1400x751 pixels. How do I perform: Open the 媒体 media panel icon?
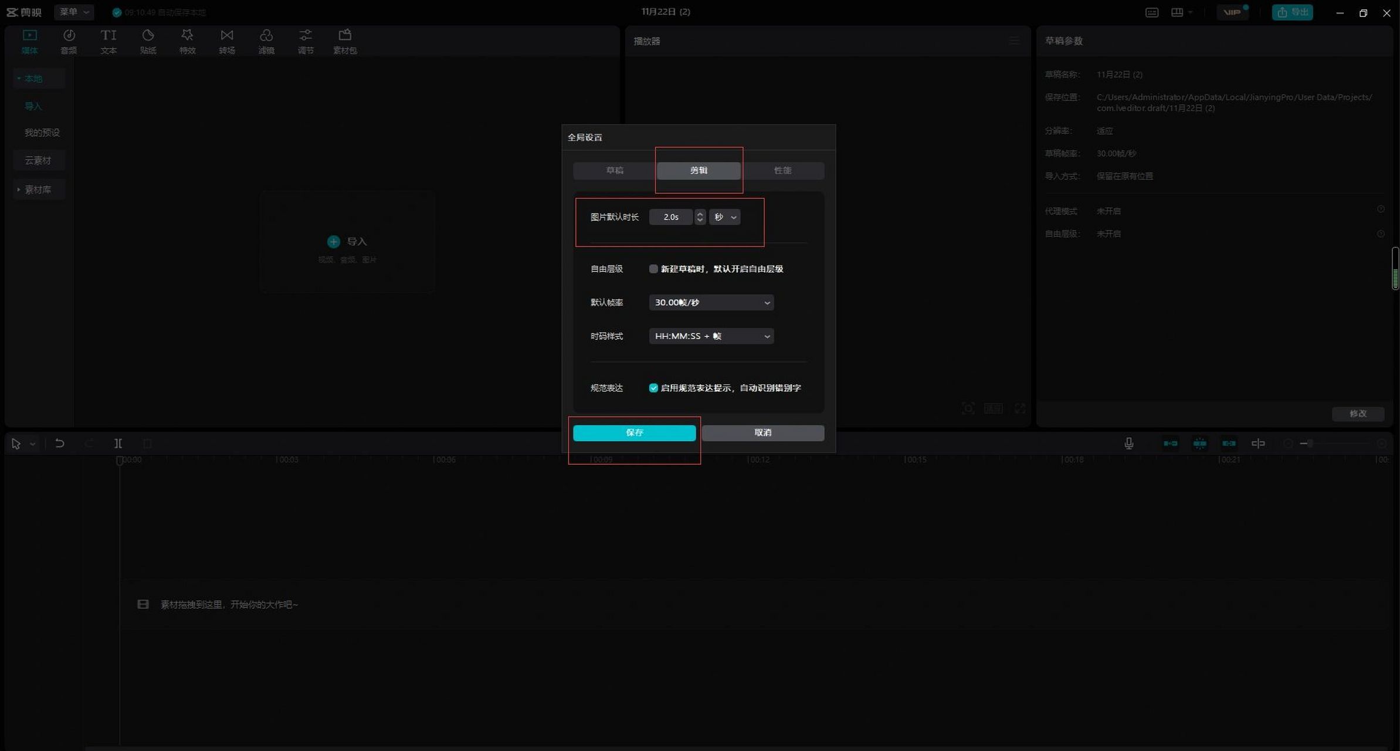click(29, 41)
